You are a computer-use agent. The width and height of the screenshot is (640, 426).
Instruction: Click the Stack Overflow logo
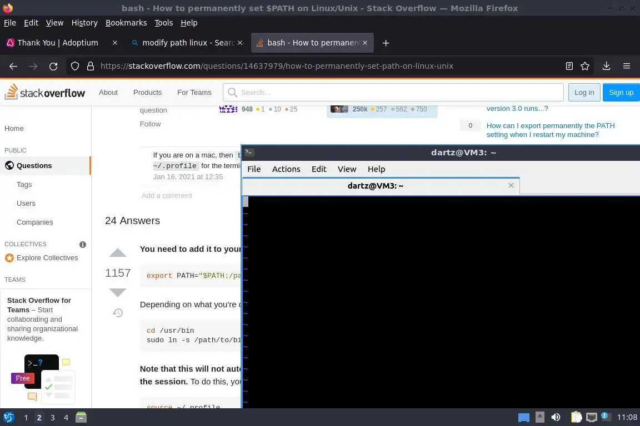pyautogui.click(x=45, y=92)
